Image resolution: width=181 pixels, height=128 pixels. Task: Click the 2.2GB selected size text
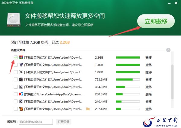pos(65,42)
